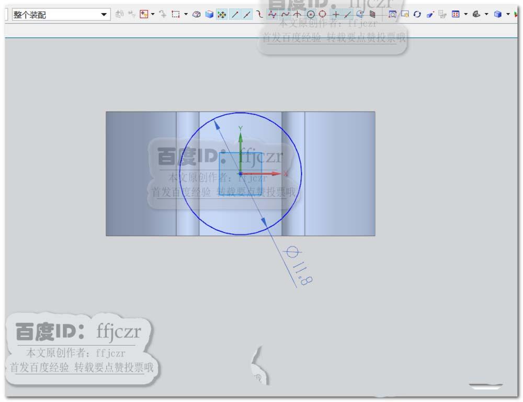Click the pattern grid icon
This screenshot has height=402, width=523.
pos(372,14)
